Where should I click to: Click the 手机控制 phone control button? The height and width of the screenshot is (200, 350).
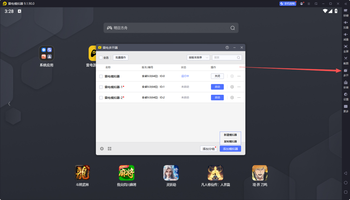pos(288,4)
